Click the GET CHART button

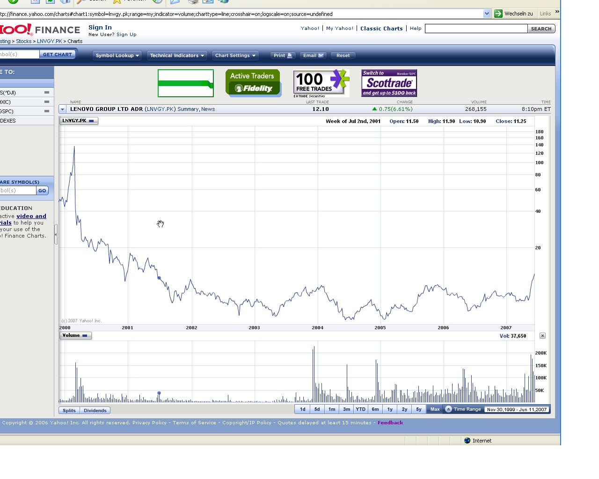(58, 54)
